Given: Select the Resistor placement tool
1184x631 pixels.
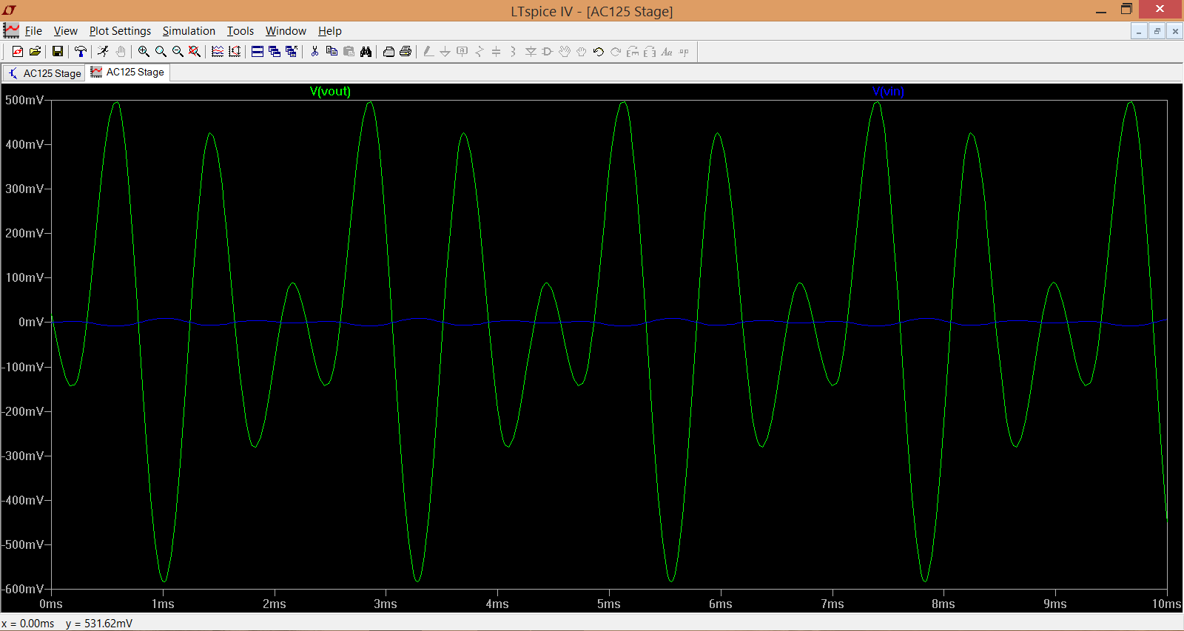Looking at the screenshot, I should [x=479, y=51].
